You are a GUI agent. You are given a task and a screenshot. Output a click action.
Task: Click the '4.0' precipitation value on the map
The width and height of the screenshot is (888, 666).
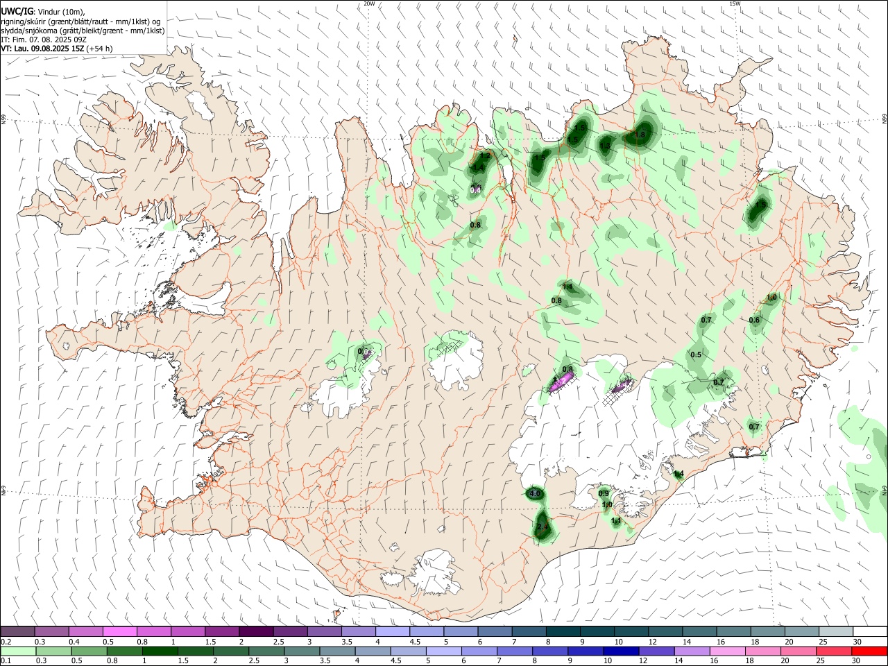(x=535, y=494)
